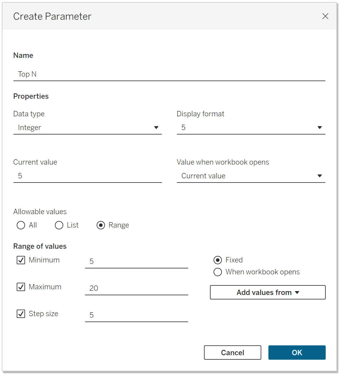Open the Display format dropdown
This screenshot has width=340, height=374.
click(251, 128)
